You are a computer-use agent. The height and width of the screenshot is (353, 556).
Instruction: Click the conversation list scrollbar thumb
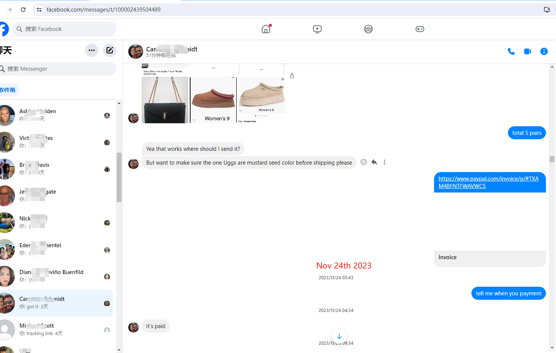tap(119, 177)
